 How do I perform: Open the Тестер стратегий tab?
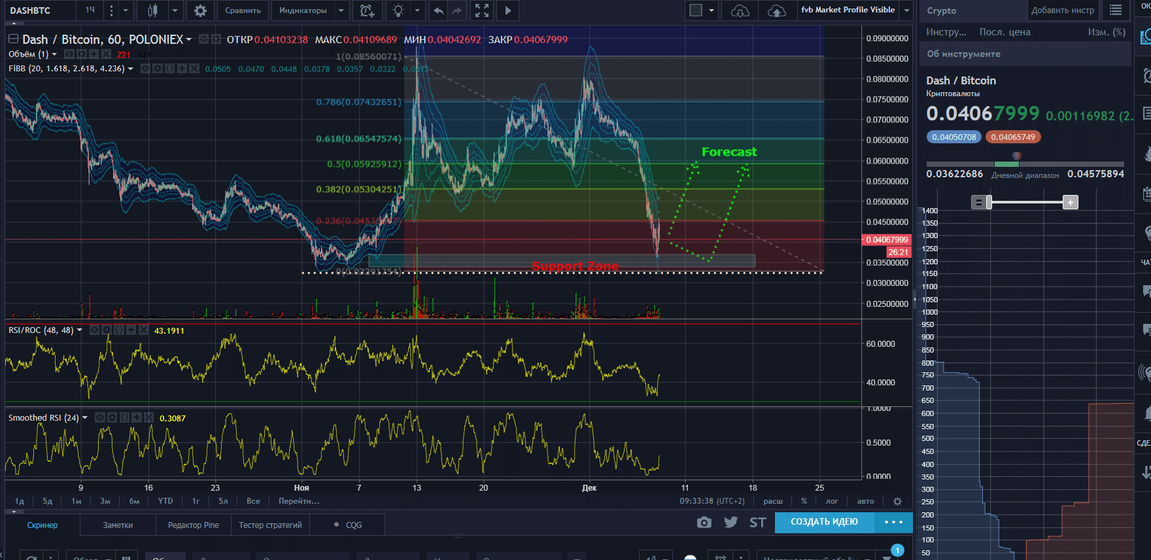point(270,525)
